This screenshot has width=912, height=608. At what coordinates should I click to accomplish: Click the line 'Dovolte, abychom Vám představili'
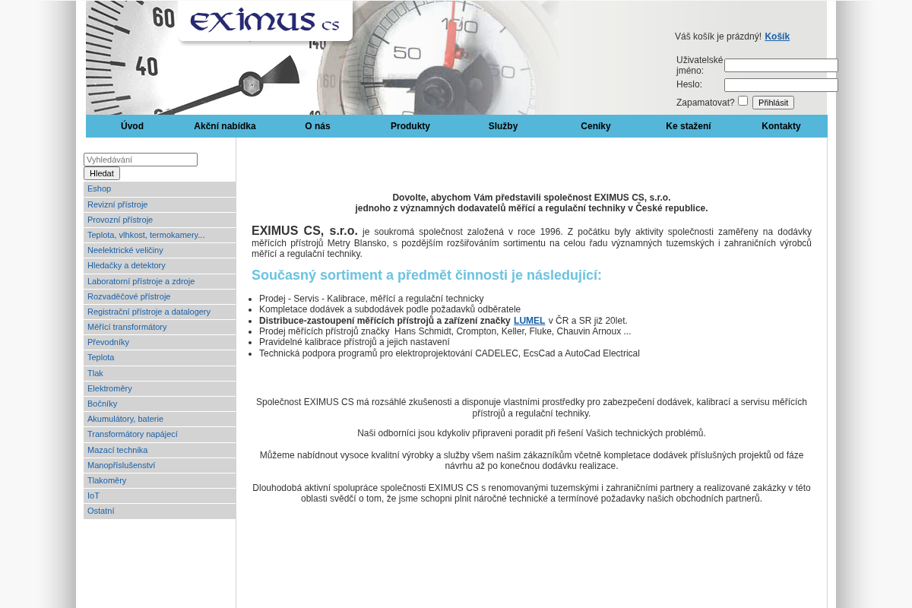click(x=531, y=198)
